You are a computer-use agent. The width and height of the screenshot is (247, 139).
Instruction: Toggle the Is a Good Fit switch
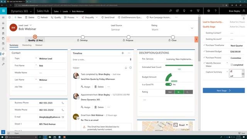point(169,85)
